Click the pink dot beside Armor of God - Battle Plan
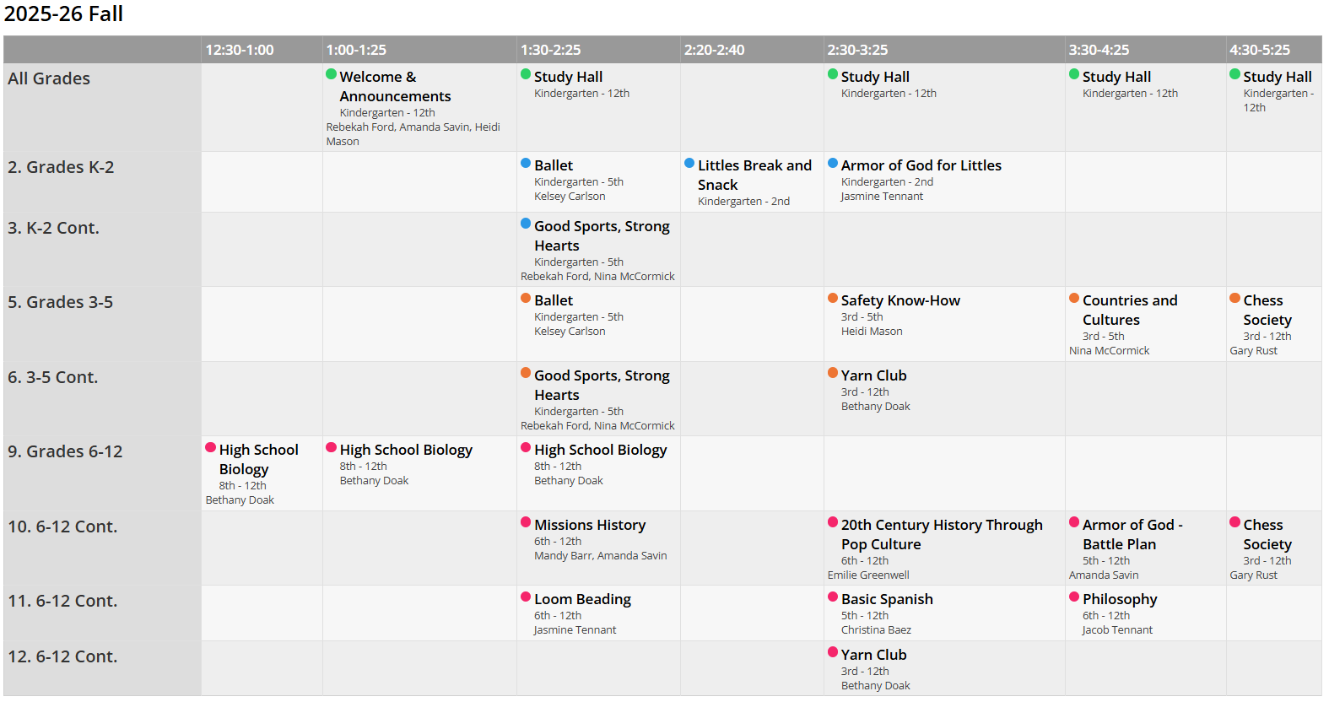 click(1074, 522)
